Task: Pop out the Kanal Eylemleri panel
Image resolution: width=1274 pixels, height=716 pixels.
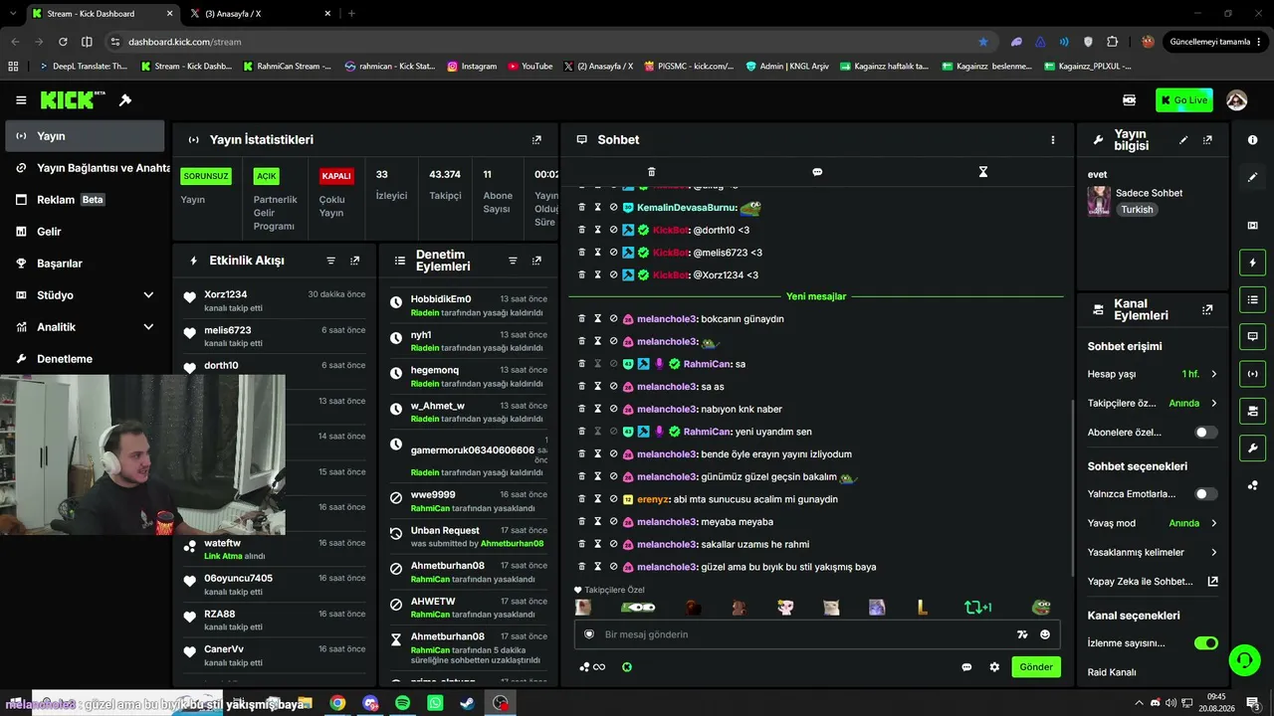Action: click(1207, 310)
